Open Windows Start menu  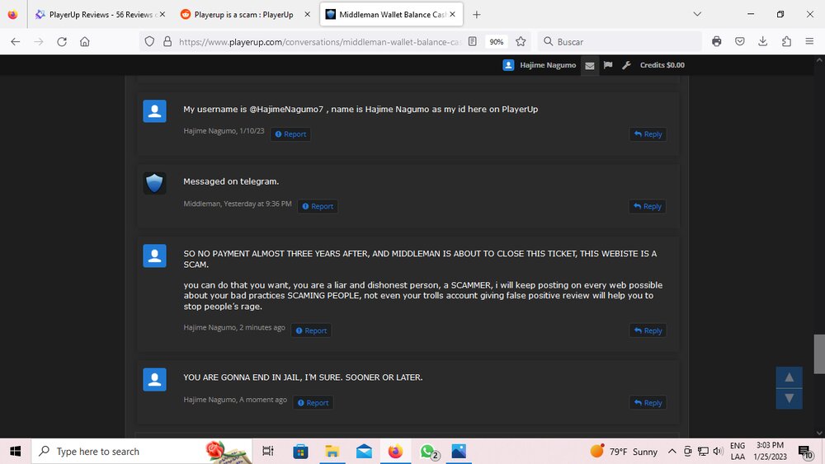point(15,452)
